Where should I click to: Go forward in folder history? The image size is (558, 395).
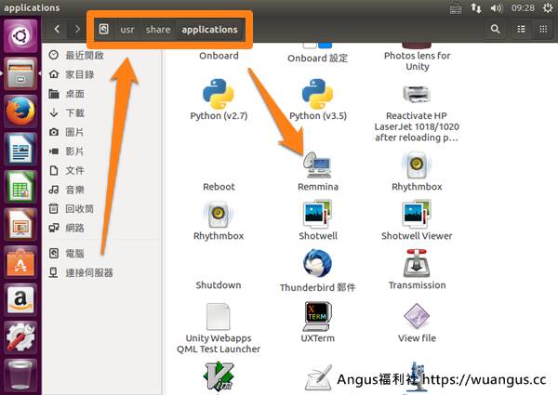(x=77, y=29)
